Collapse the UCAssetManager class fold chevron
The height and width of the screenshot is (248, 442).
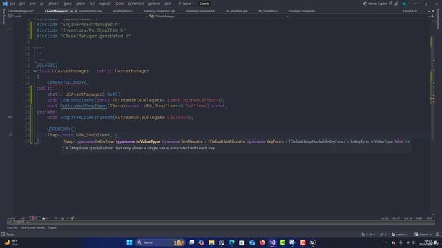point(35,71)
